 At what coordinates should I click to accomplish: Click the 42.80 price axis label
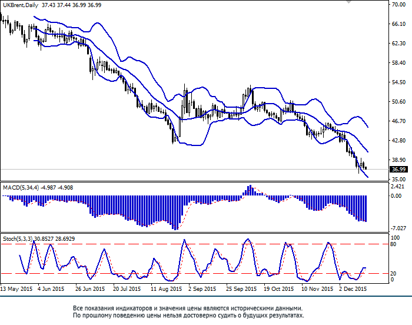398,140
